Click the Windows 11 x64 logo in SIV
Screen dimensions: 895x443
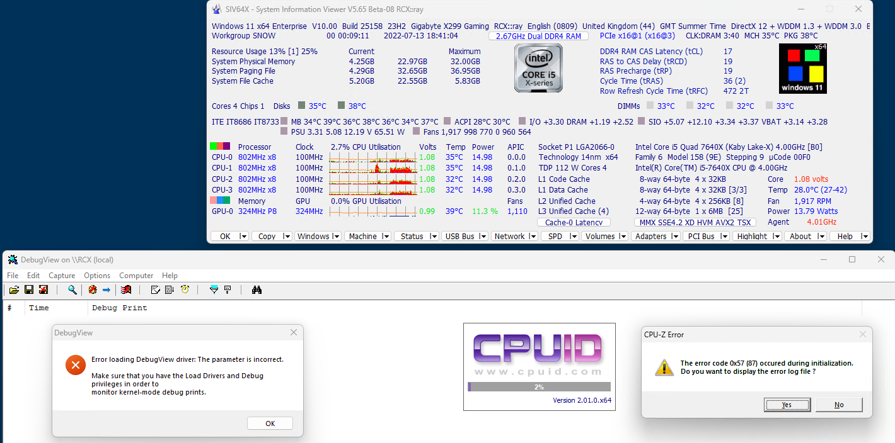tap(802, 68)
